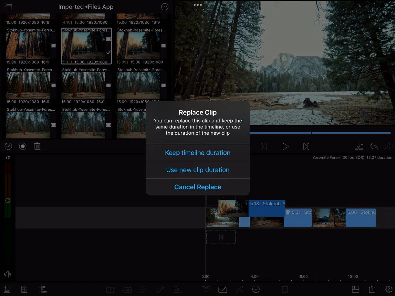395x296 pixels.
Task: Choose Keep timeline duration option
Action: [x=197, y=153]
